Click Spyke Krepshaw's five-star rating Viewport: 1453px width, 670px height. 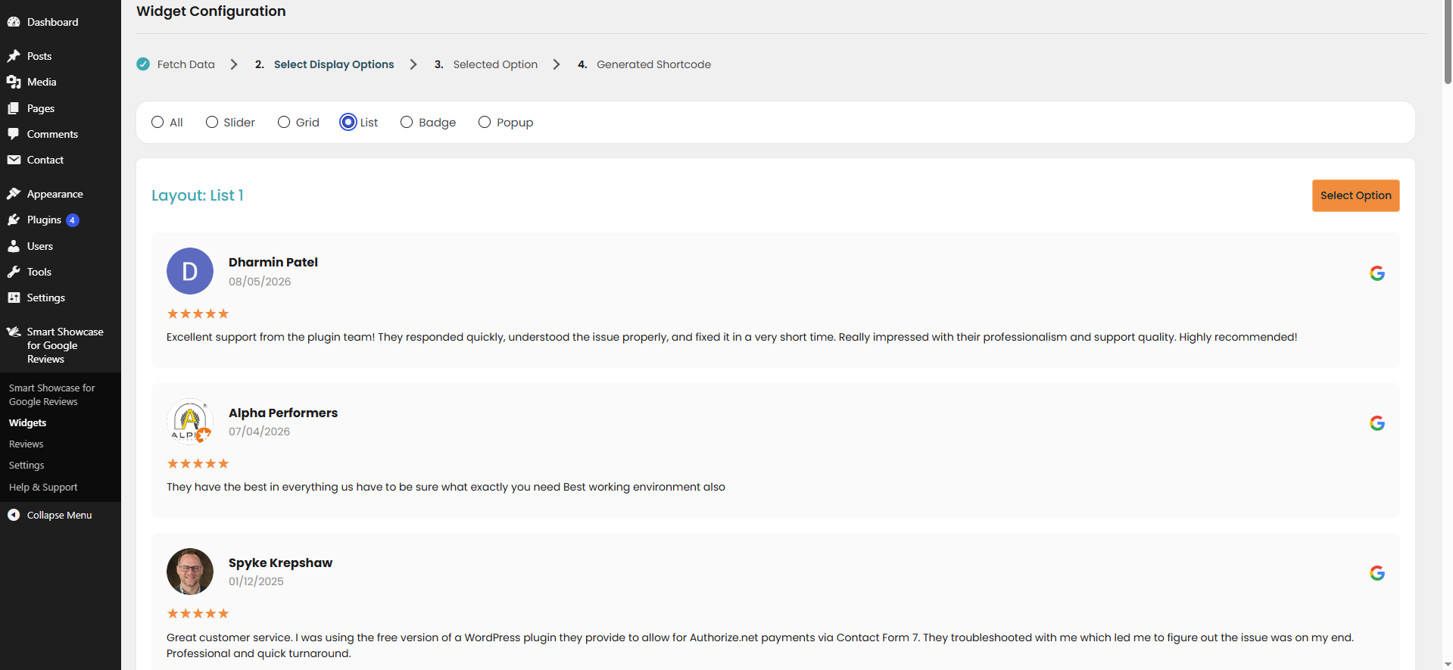coord(198,613)
